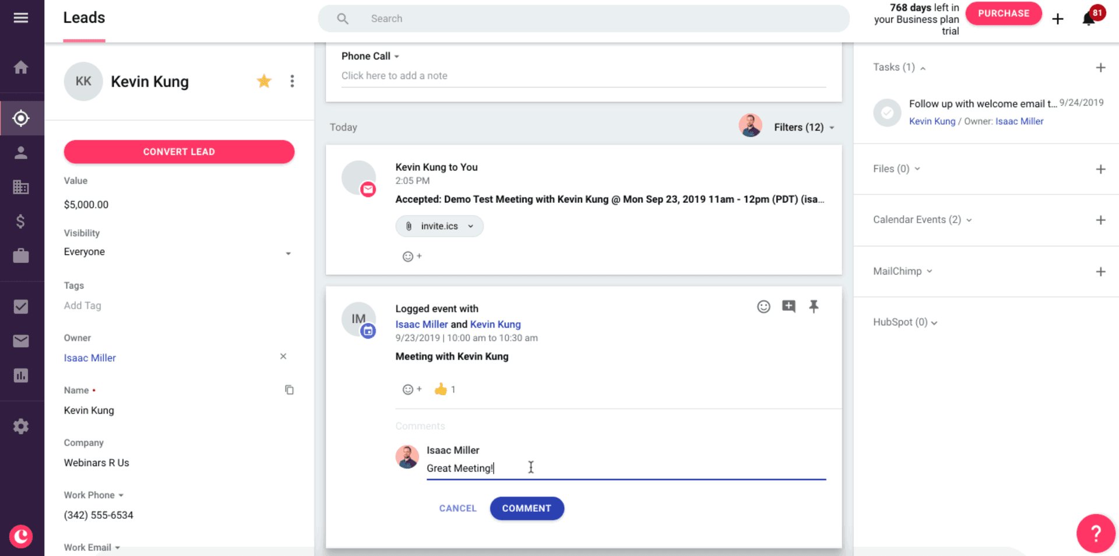The height and width of the screenshot is (556, 1119).
Task: Copy the Name field value
Action: pos(289,390)
